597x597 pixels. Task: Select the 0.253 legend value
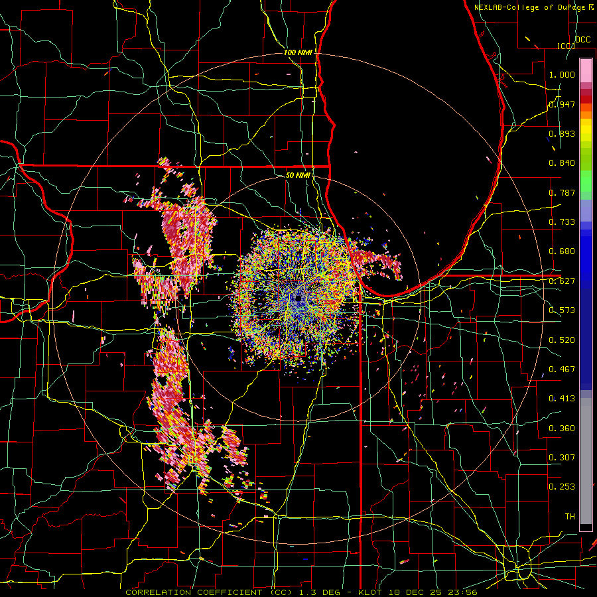562,487
